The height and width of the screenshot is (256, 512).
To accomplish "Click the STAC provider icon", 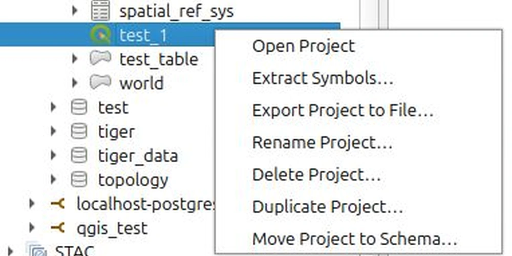I will [36, 250].
